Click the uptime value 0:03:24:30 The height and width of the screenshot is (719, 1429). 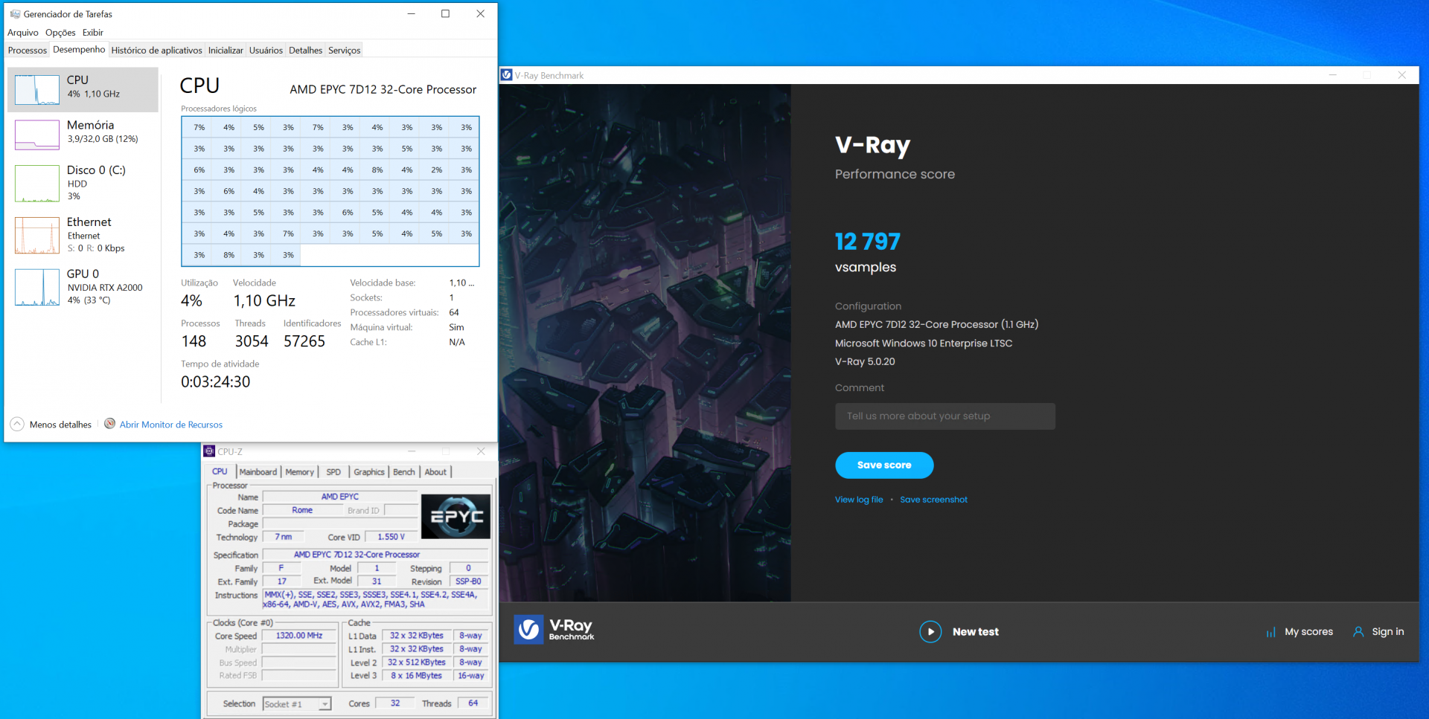[216, 381]
